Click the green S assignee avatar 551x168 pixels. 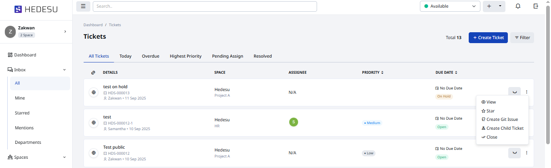coord(293,122)
